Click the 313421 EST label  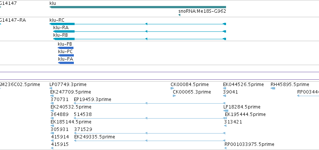233,122
